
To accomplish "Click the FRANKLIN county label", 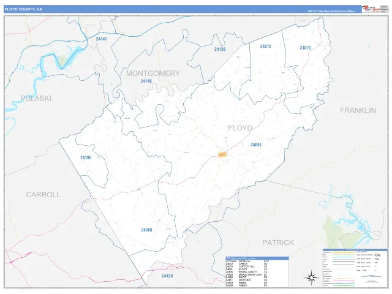I will click(358, 110).
